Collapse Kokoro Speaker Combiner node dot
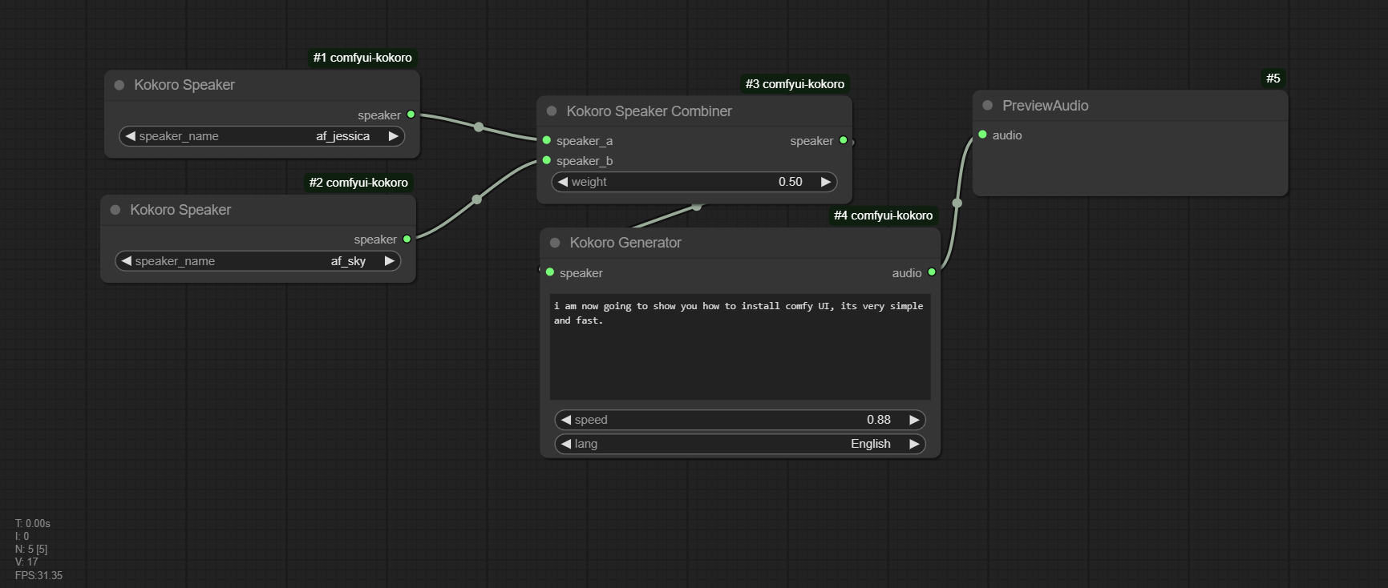Screen dimensions: 1388x588 552,111
